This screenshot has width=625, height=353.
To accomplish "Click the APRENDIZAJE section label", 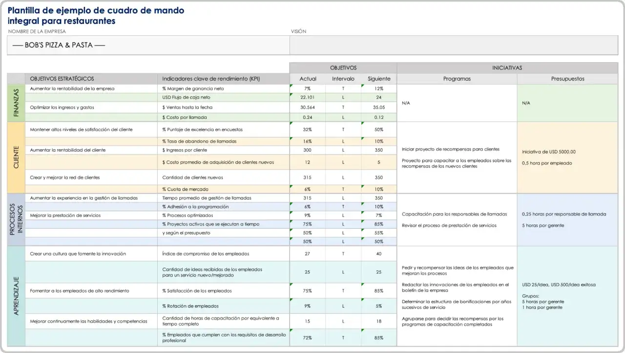I will click(x=16, y=296).
